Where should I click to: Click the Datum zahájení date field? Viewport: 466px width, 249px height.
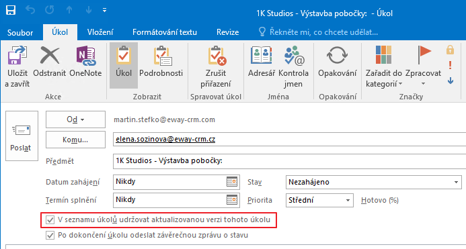pyautogui.click(x=176, y=182)
